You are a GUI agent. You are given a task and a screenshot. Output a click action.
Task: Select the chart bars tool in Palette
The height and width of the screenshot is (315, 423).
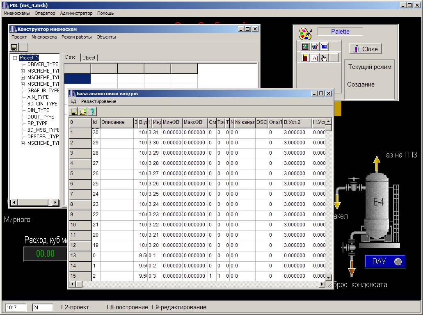315,47
